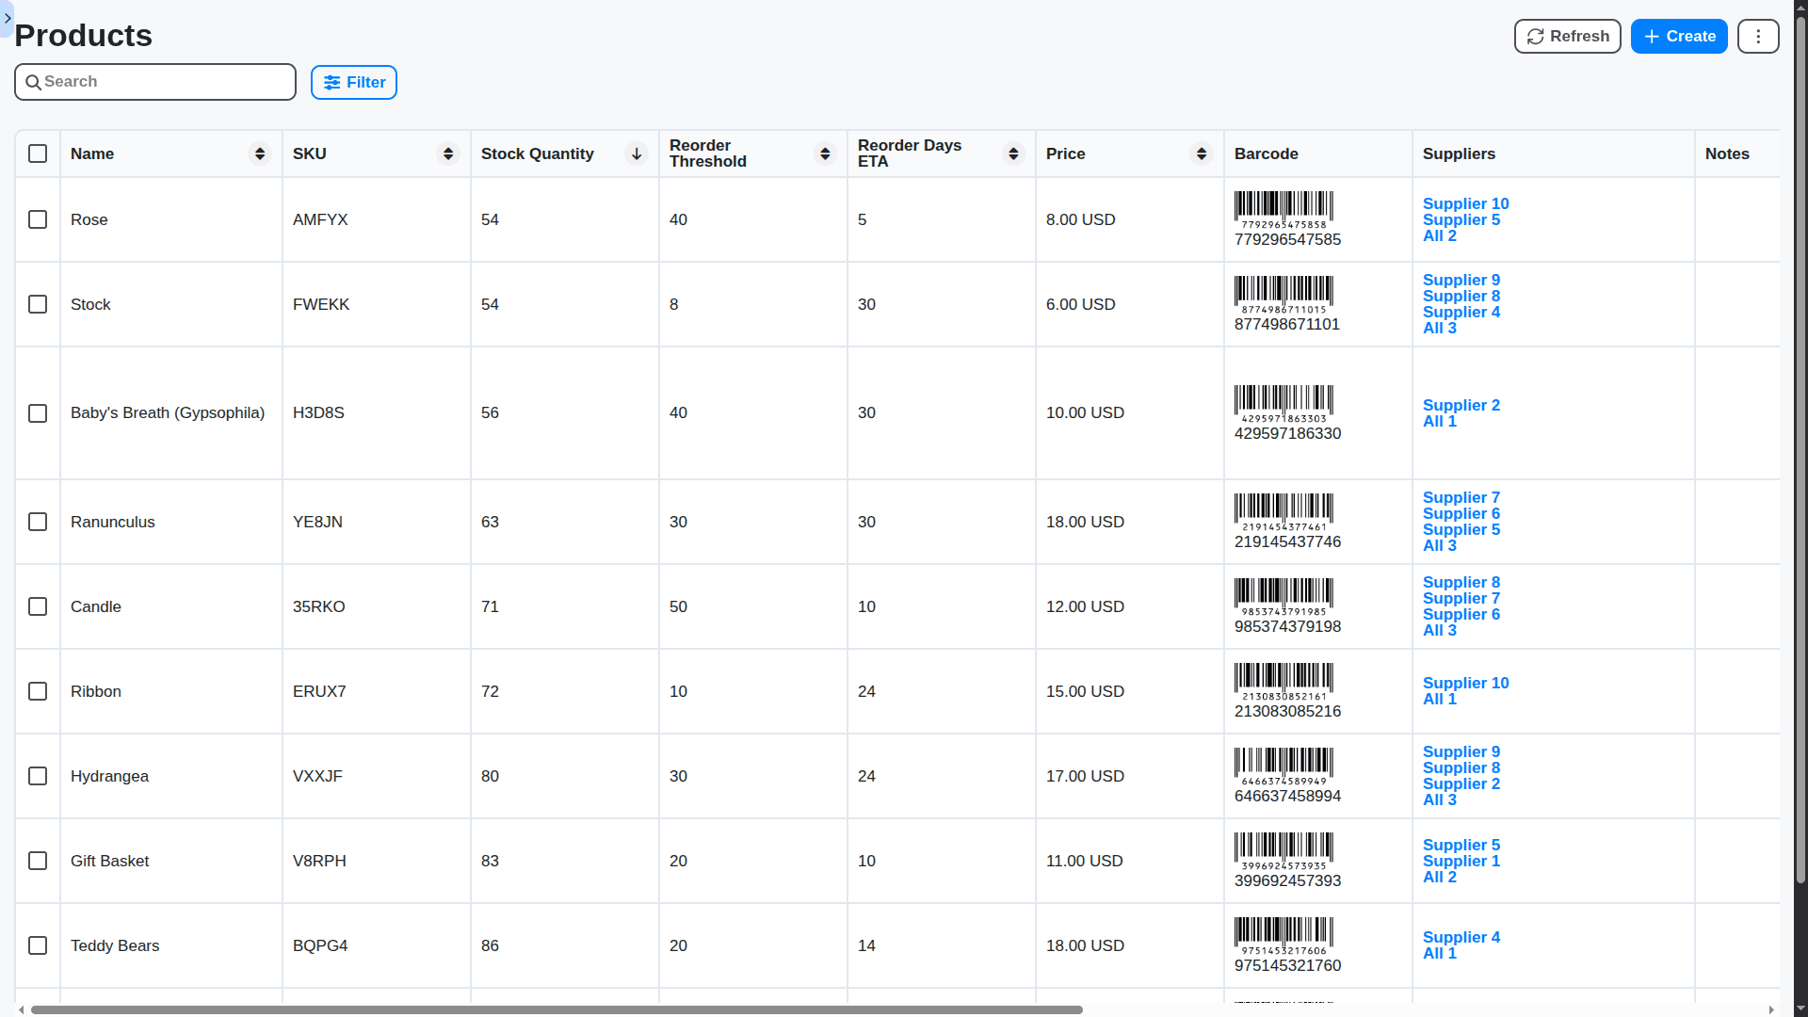View All 3 suppliers for Candle

(x=1439, y=631)
